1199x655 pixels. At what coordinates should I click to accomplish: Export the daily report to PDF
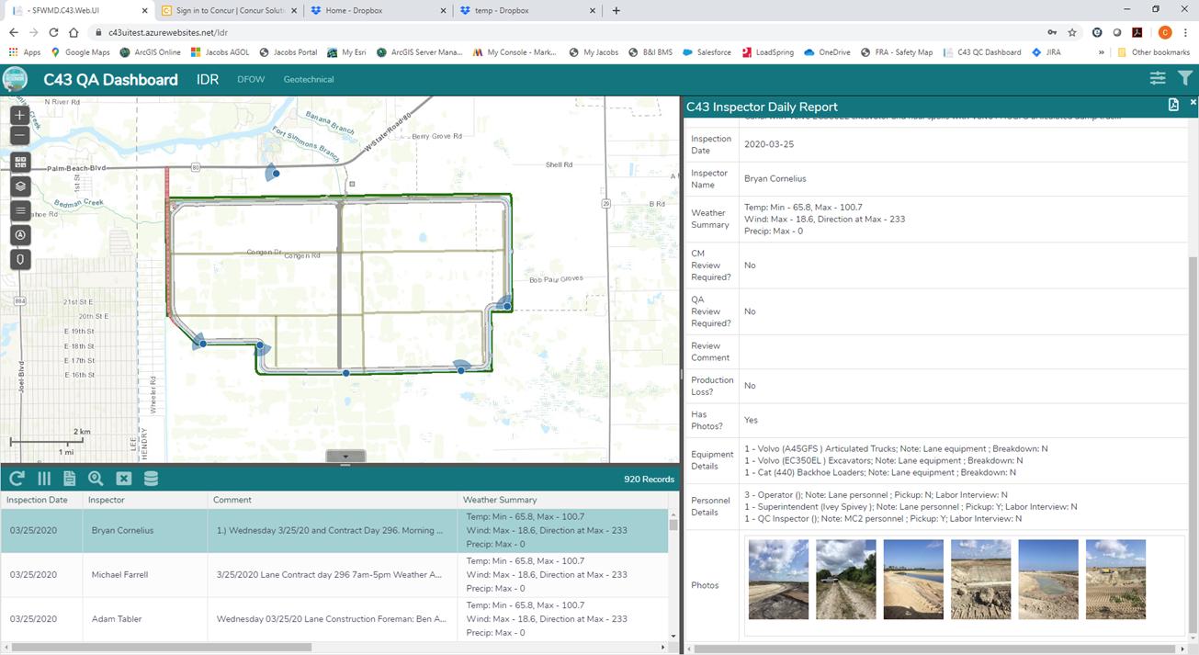[1173, 105]
